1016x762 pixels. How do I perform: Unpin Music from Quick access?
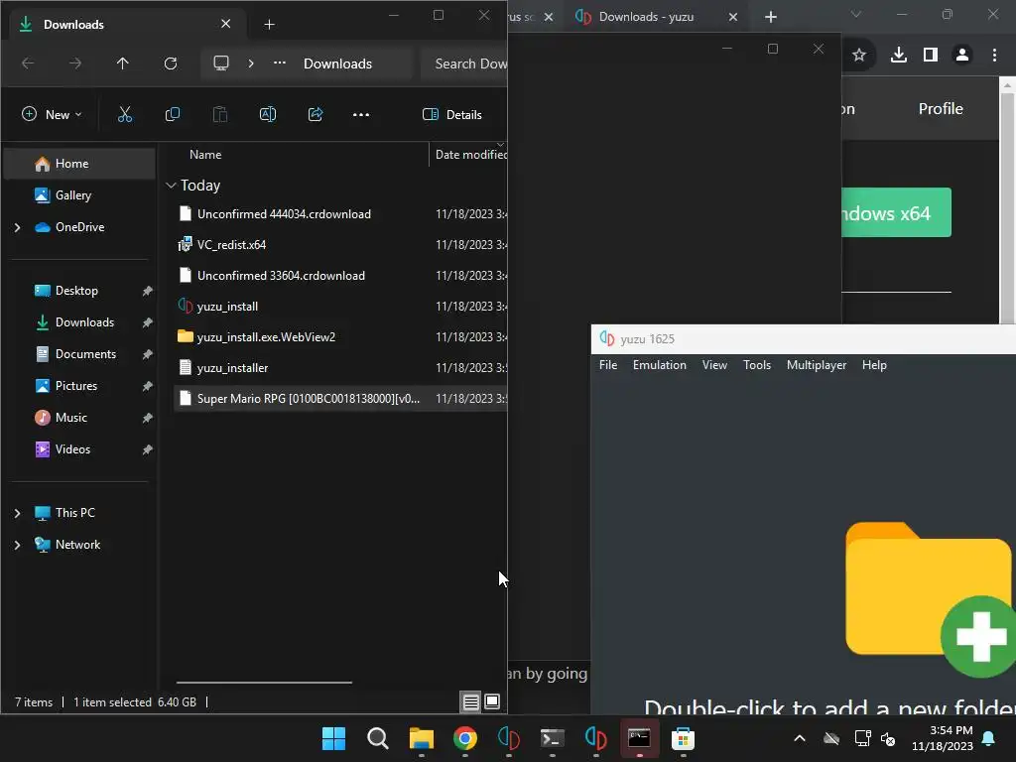point(148,418)
